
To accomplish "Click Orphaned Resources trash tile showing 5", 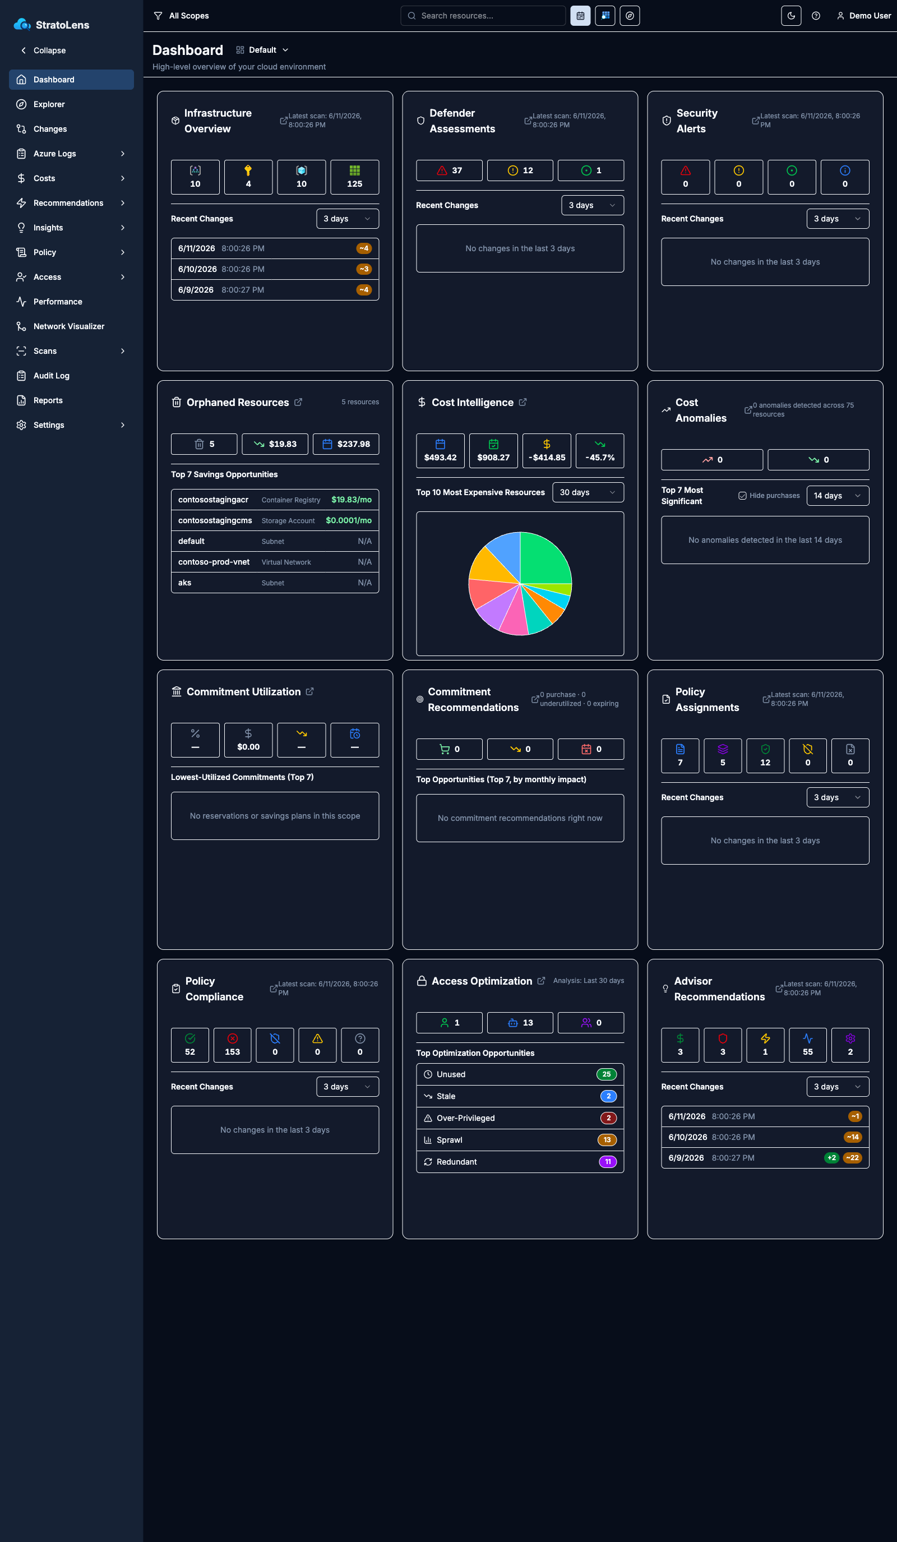I will point(205,444).
